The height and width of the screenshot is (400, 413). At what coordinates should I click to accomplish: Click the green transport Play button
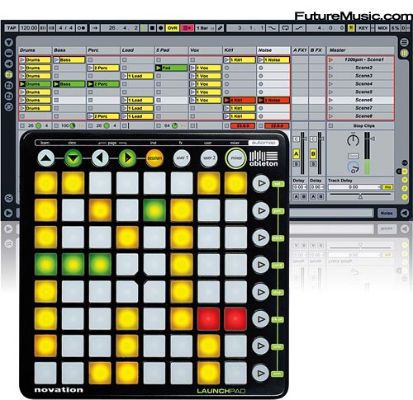144,28
